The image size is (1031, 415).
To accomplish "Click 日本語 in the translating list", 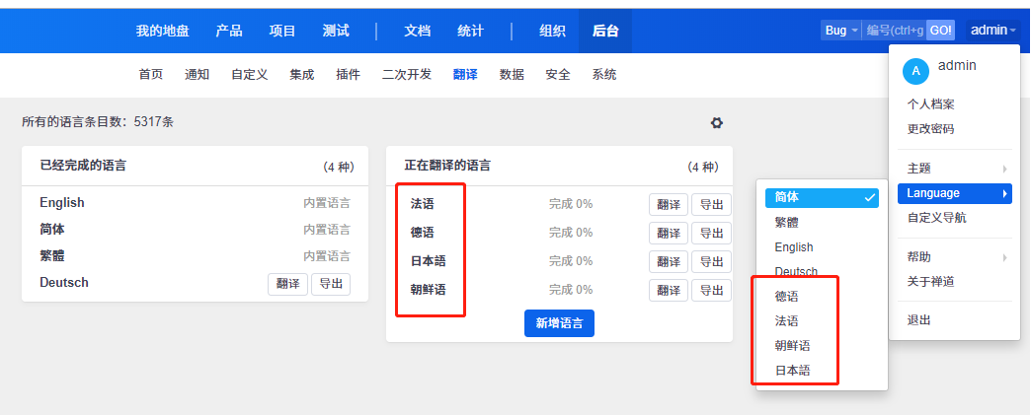I will click(428, 261).
